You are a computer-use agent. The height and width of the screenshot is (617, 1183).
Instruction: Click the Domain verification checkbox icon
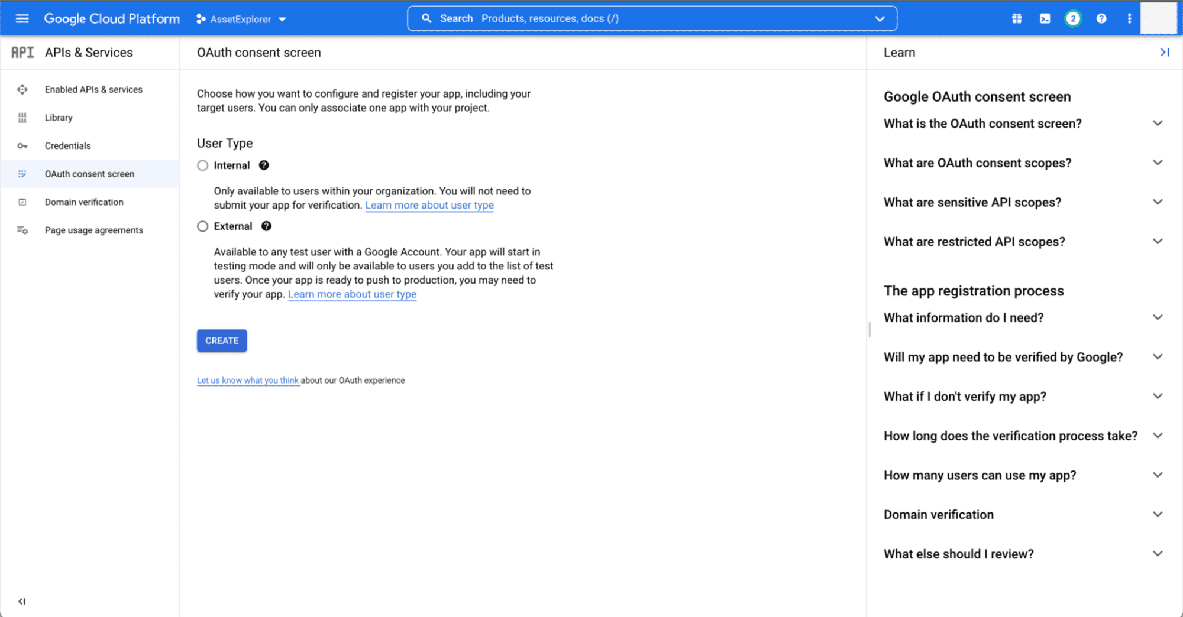22,202
